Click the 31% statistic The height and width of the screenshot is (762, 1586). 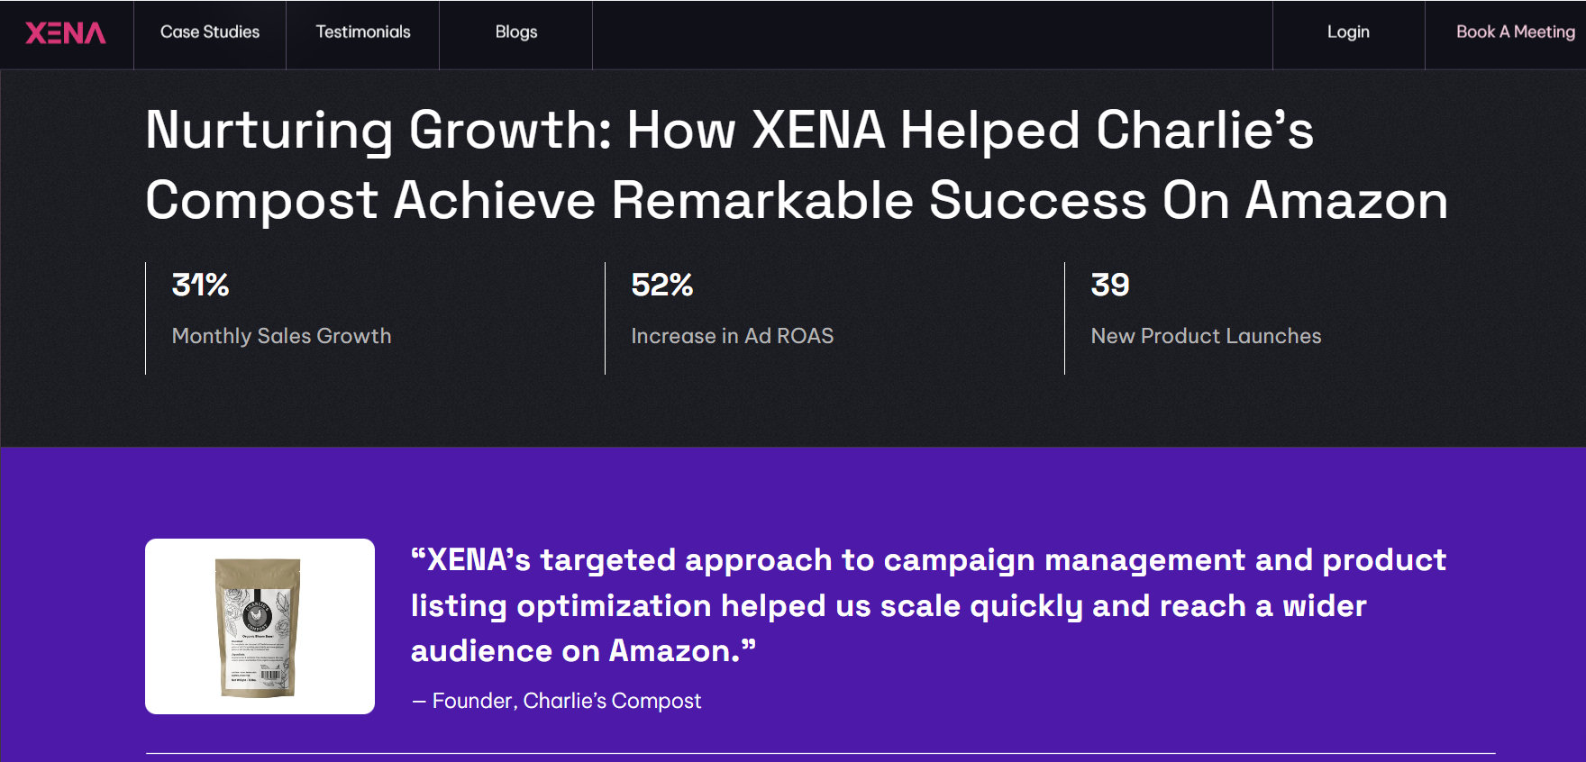click(200, 285)
